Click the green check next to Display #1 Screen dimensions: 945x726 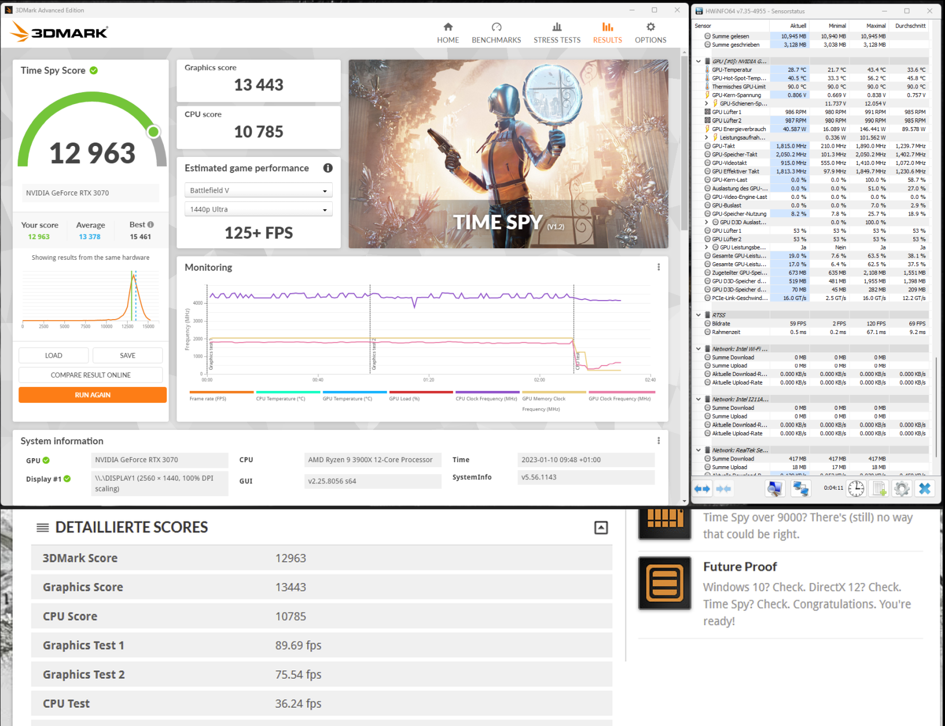click(67, 479)
